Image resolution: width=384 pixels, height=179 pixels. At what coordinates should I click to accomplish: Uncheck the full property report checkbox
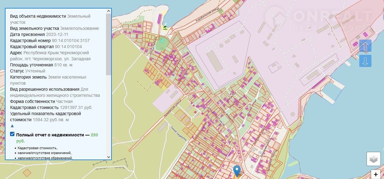click(12, 134)
